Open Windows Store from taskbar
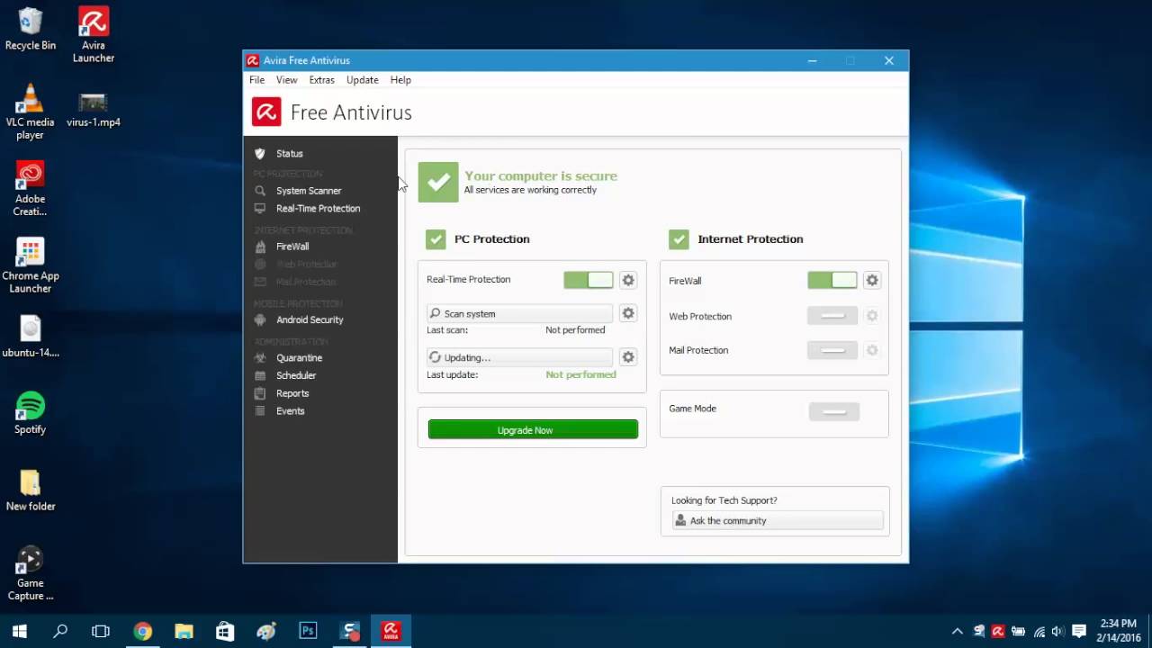 tap(225, 631)
